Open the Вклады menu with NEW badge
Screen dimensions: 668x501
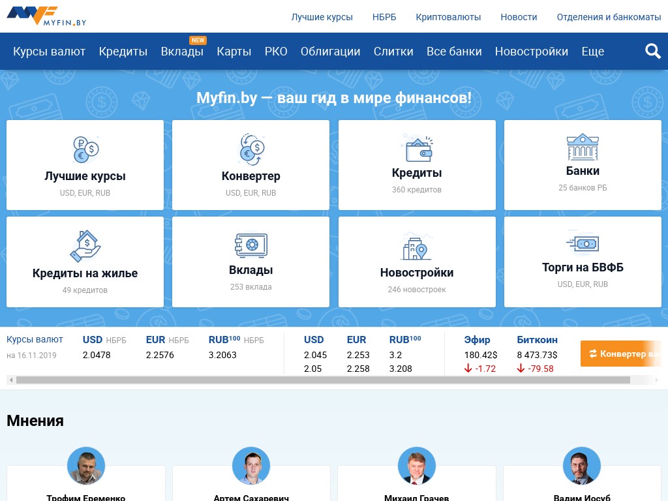point(182,52)
